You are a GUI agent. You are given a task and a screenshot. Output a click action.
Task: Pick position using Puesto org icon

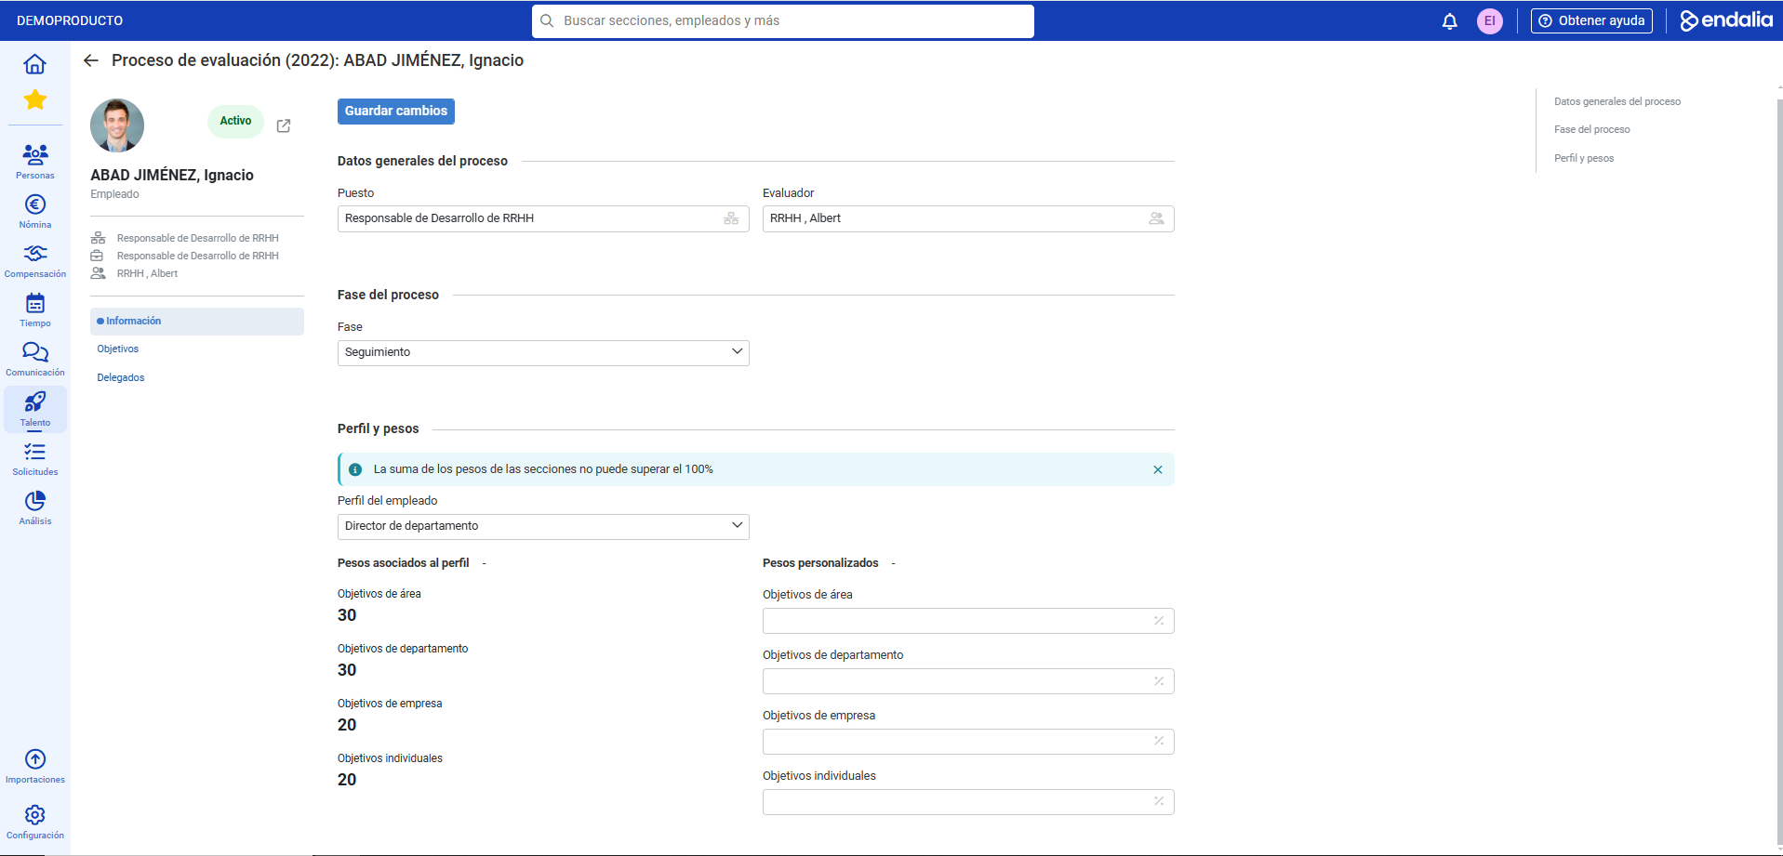point(731,218)
